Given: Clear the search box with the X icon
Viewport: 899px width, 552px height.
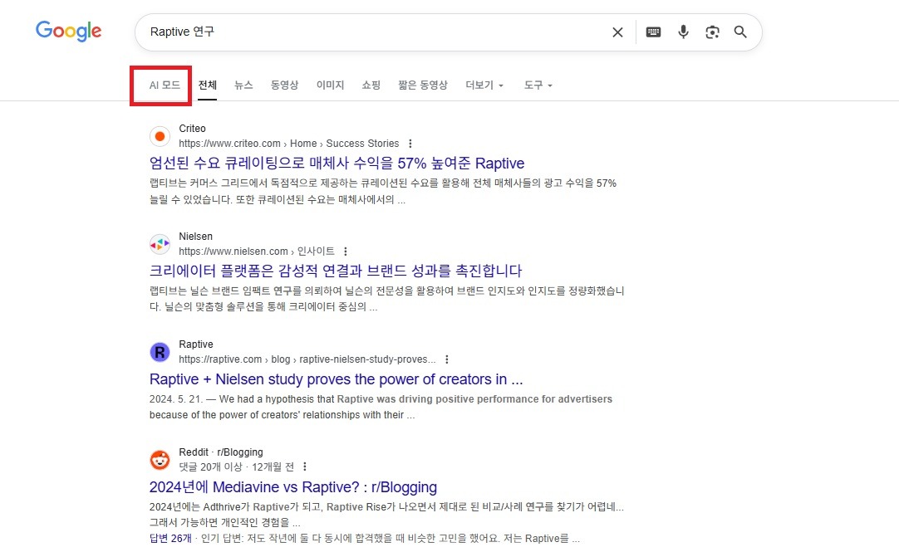Looking at the screenshot, I should pos(617,32).
